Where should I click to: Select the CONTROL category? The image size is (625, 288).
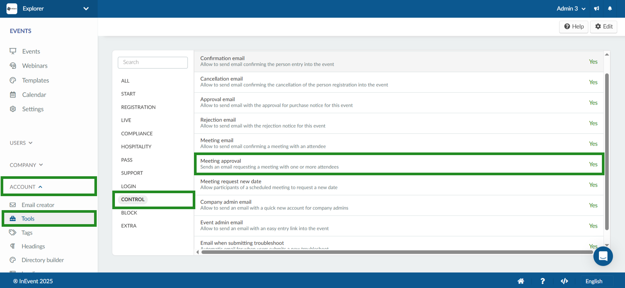[x=133, y=199]
